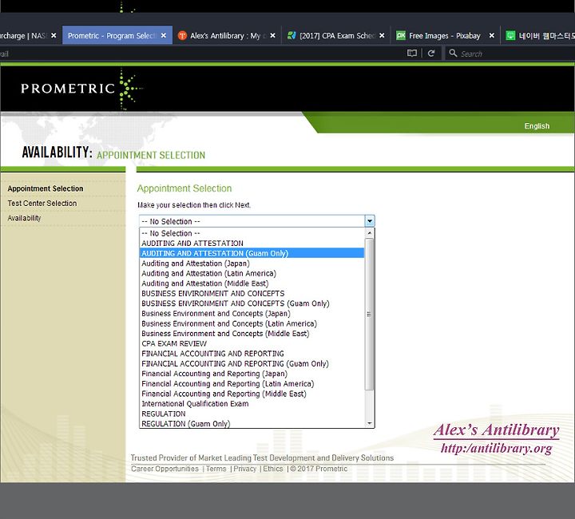
Task: Click the list scrollbar up arrow
Action: coord(370,232)
